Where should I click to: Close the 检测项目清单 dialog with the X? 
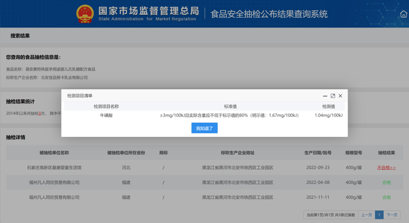(340, 96)
